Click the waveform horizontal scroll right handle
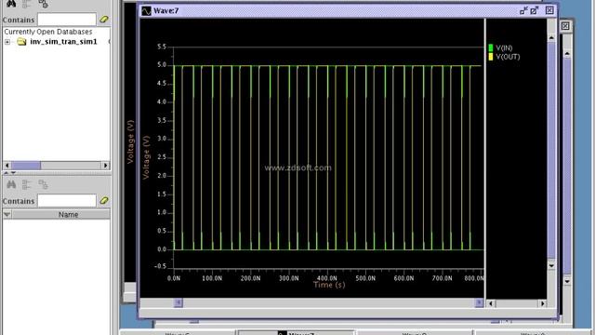Screen dimensions: 595x335 (479, 302)
